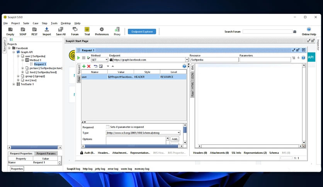The width and height of the screenshot is (323, 187).
Task: Open the Tools menu
Action: click(x=54, y=23)
